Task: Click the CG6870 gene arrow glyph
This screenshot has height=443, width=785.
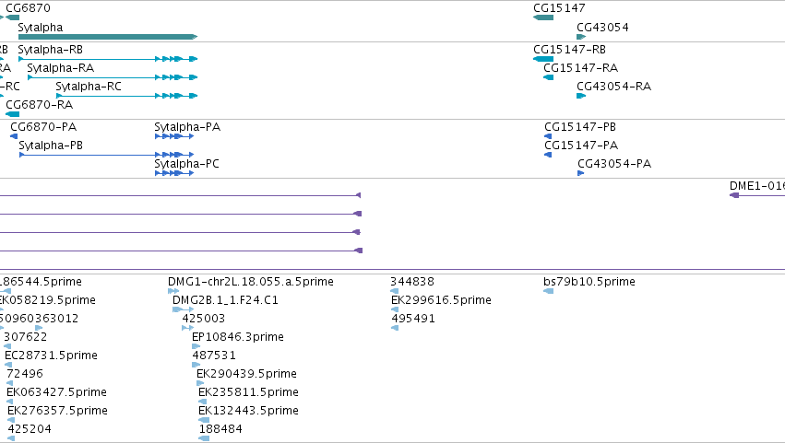Action: click(x=13, y=17)
